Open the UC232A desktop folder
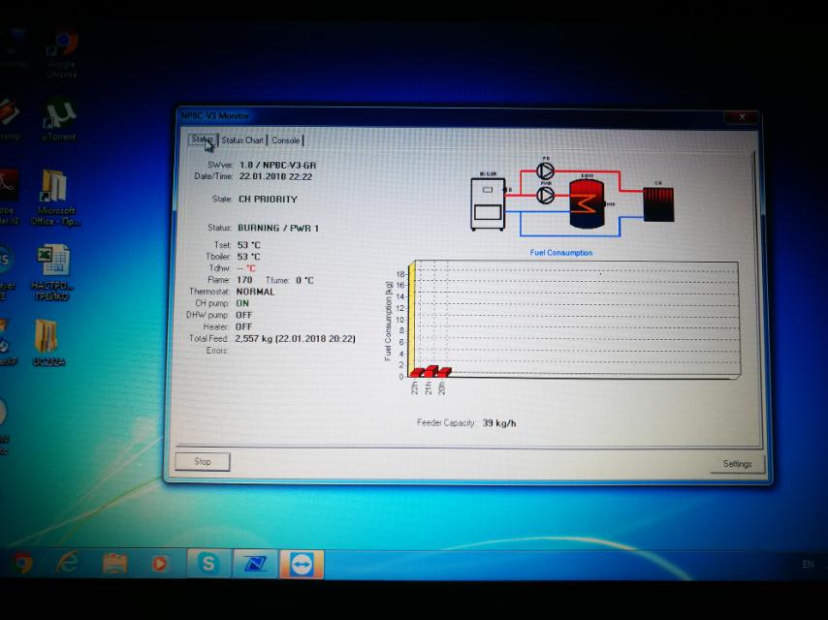828x620 pixels. point(48,339)
